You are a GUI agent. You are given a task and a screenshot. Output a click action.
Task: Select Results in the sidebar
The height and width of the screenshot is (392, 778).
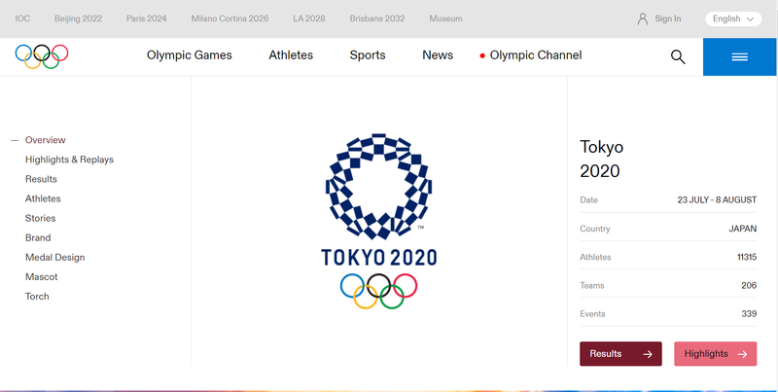41,179
